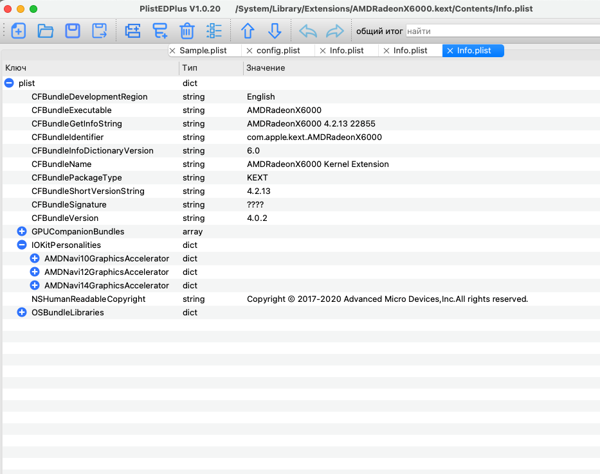Click string type of CFBundleName row

pos(193,164)
